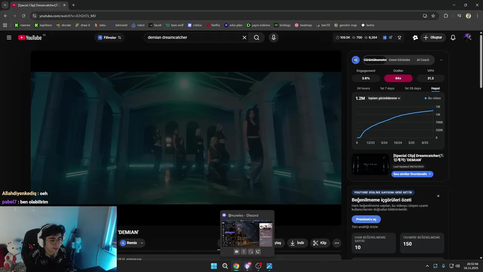Go to the YouTube home logo
The height and width of the screenshot is (272, 483).
tap(30, 37)
